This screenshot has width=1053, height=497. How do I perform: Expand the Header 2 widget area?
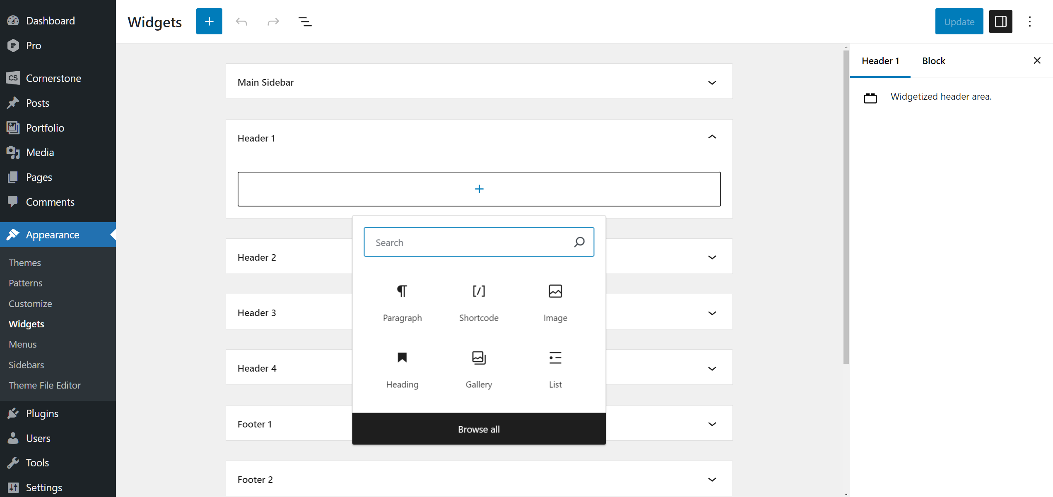[x=712, y=257]
